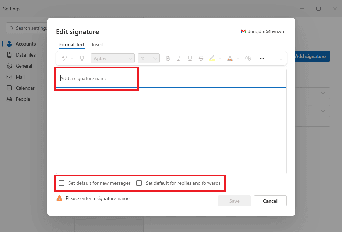Click the Mail envelope icon
342x232 pixels.
click(x=9, y=77)
